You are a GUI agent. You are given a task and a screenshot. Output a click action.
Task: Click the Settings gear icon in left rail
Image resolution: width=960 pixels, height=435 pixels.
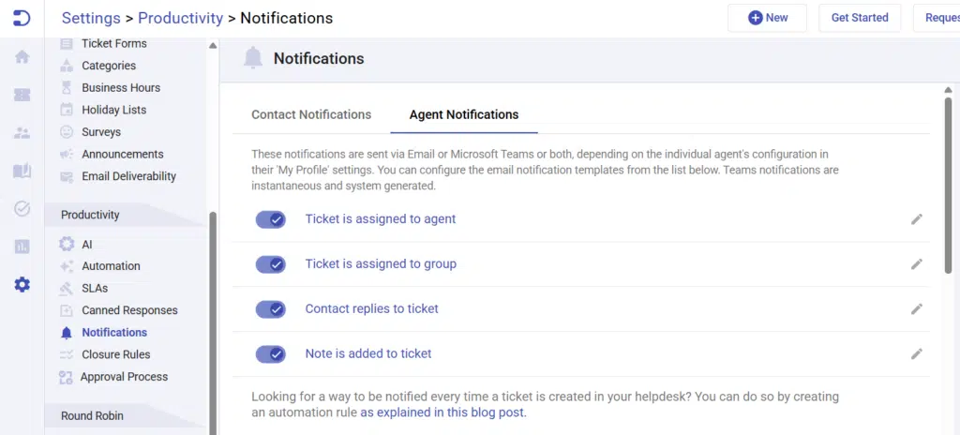point(22,284)
